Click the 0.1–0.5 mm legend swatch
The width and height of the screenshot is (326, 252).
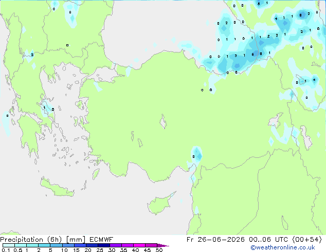pyautogui.click(x=9, y=245)
